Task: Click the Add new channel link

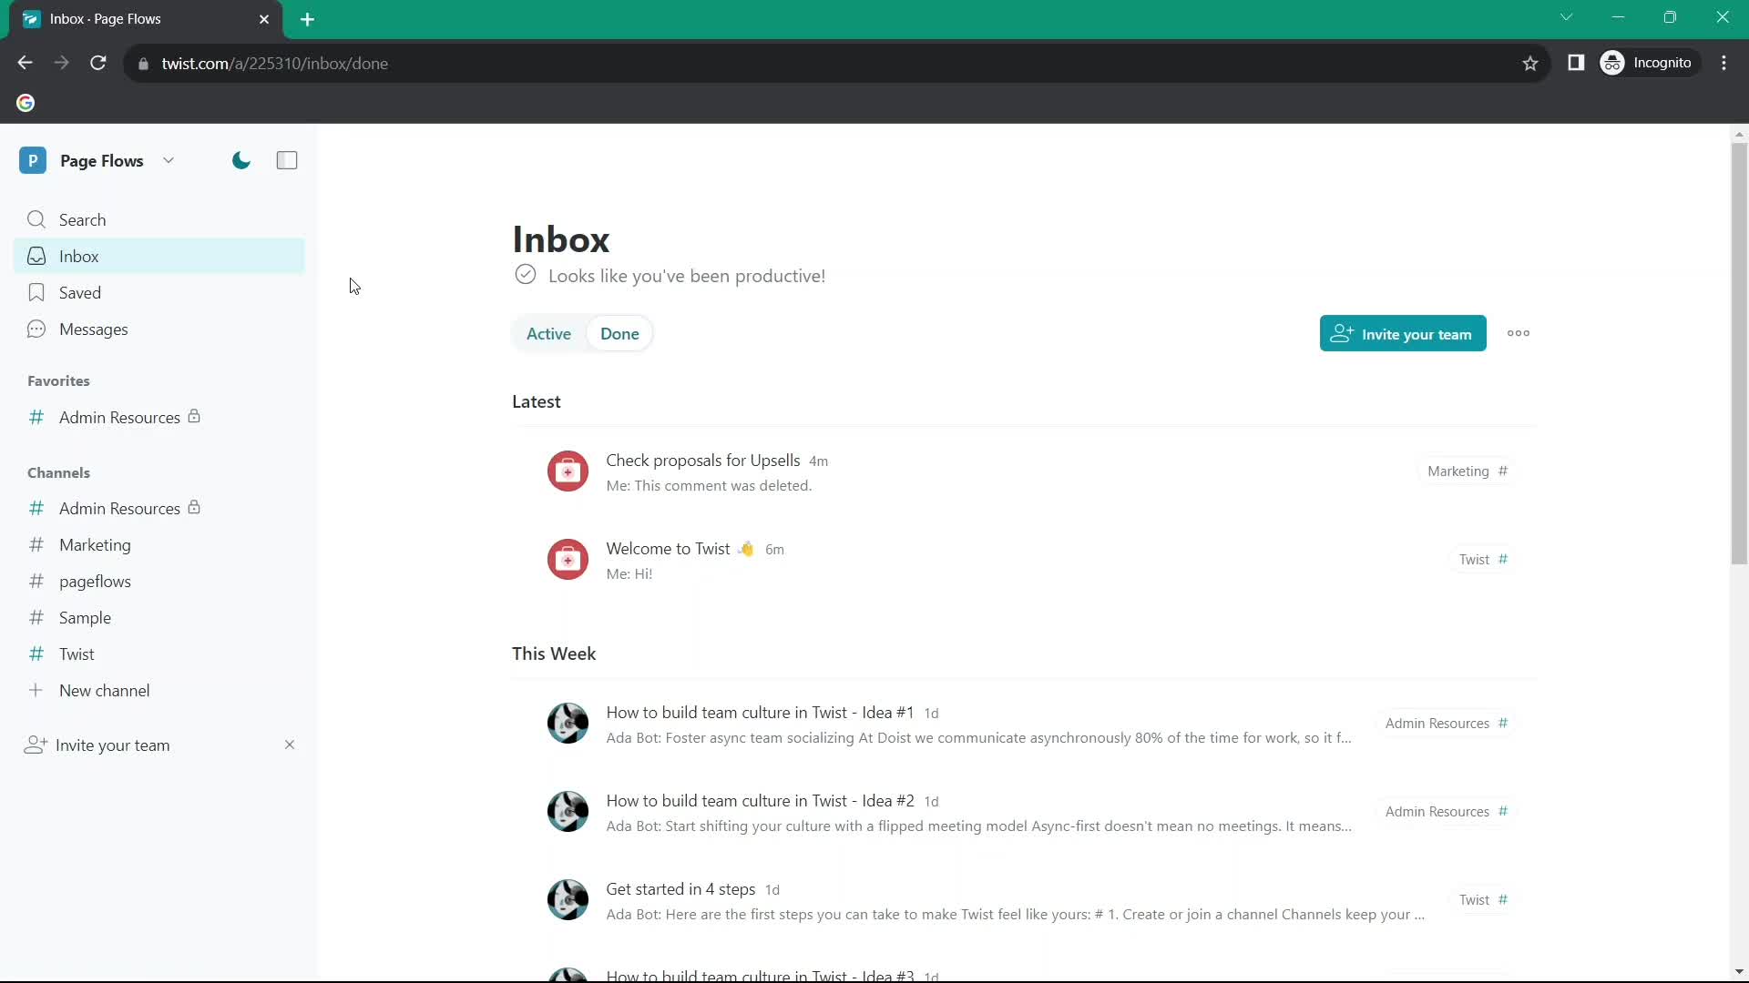Action: pyautogui.click(x=105, y=690)
